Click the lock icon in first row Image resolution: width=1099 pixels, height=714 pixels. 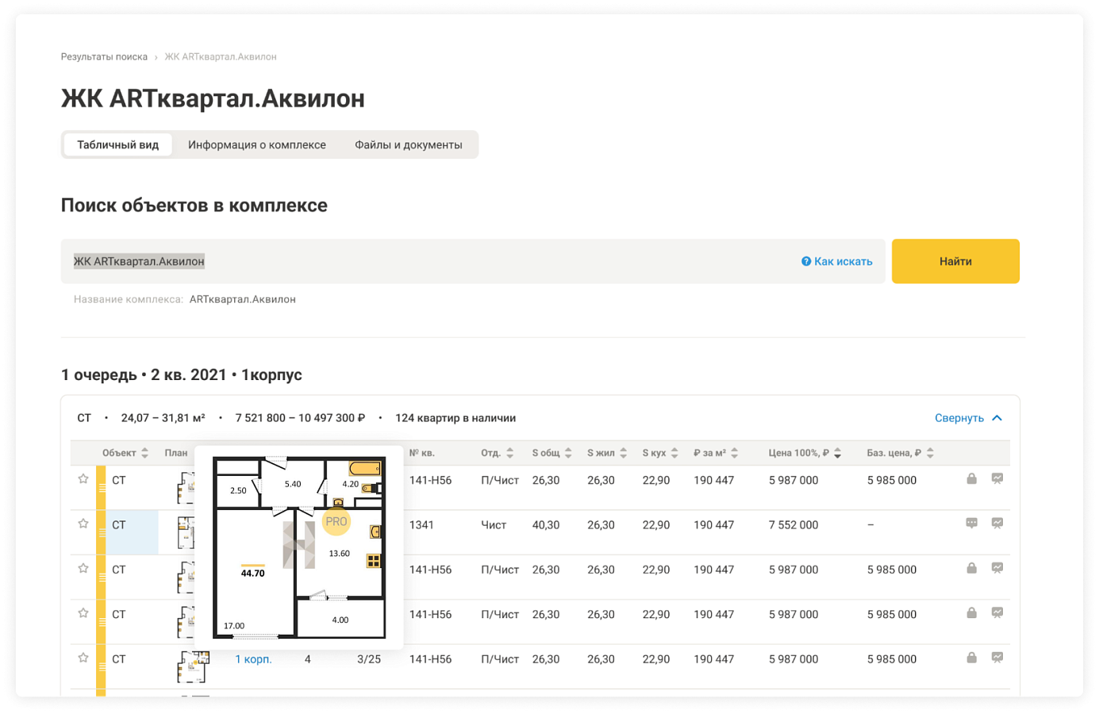pyautogui.click(x=971, y=478)
